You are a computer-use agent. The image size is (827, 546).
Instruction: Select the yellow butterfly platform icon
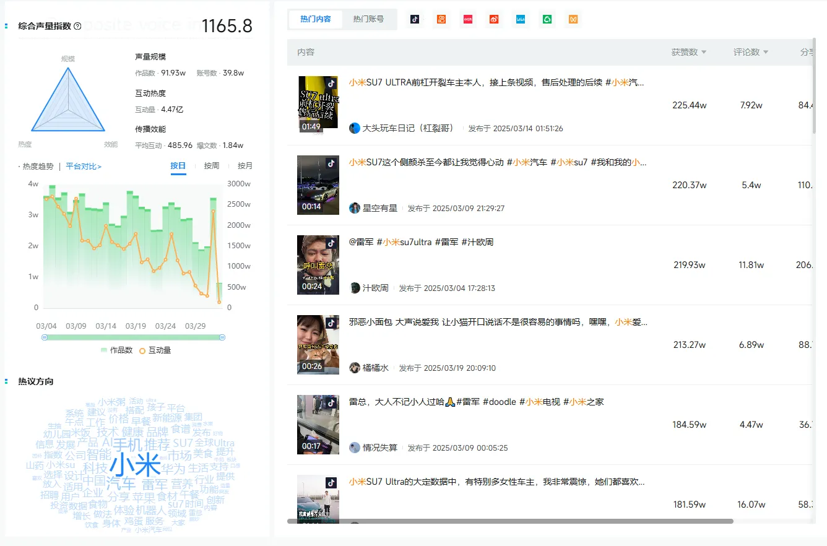(574, 19)
